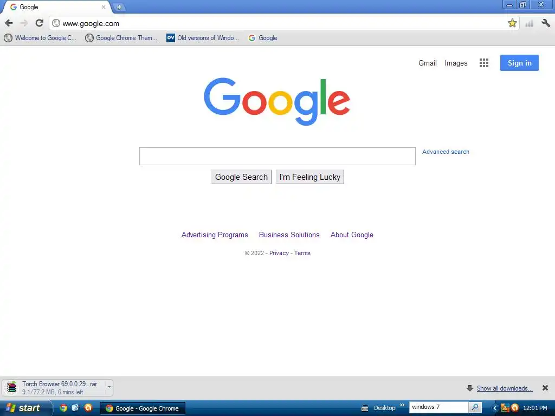
Task: Select Google - Google Chrome taskbar button
Action: click(x=143, y=408)
